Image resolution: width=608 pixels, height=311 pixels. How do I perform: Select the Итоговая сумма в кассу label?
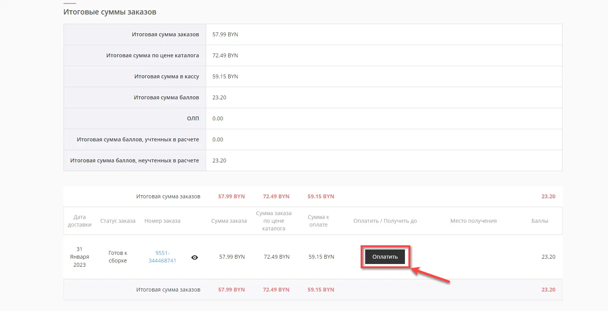166,76
